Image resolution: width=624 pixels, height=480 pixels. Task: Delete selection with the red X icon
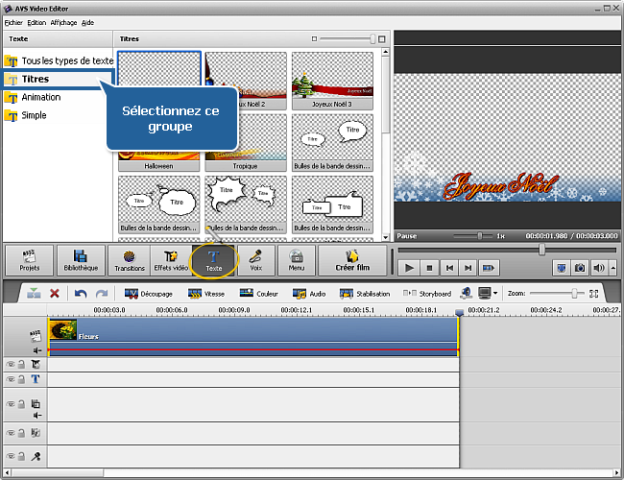pos(55,293)
